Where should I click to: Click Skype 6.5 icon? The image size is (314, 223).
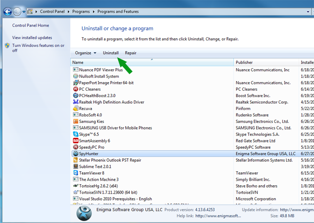[76, 134]
